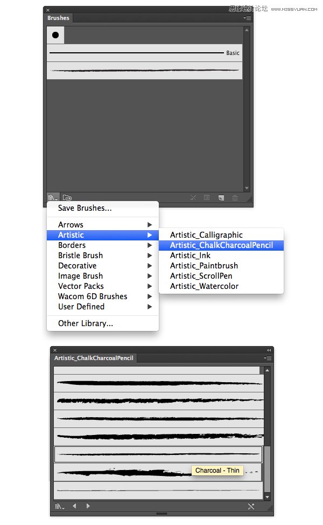This screenshot has width=323, height=525.
Task: Click the Delete Brush trash icon
Action: (x=235, y=198)
